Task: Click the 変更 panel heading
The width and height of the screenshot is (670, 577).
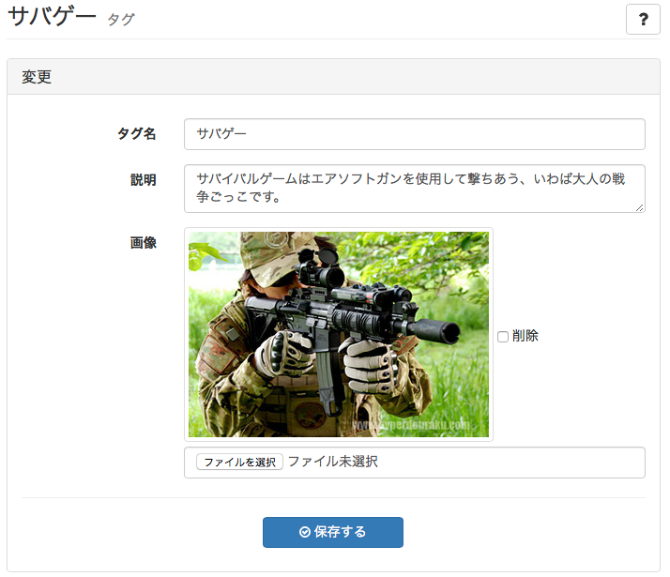Action: pos(37,77)
